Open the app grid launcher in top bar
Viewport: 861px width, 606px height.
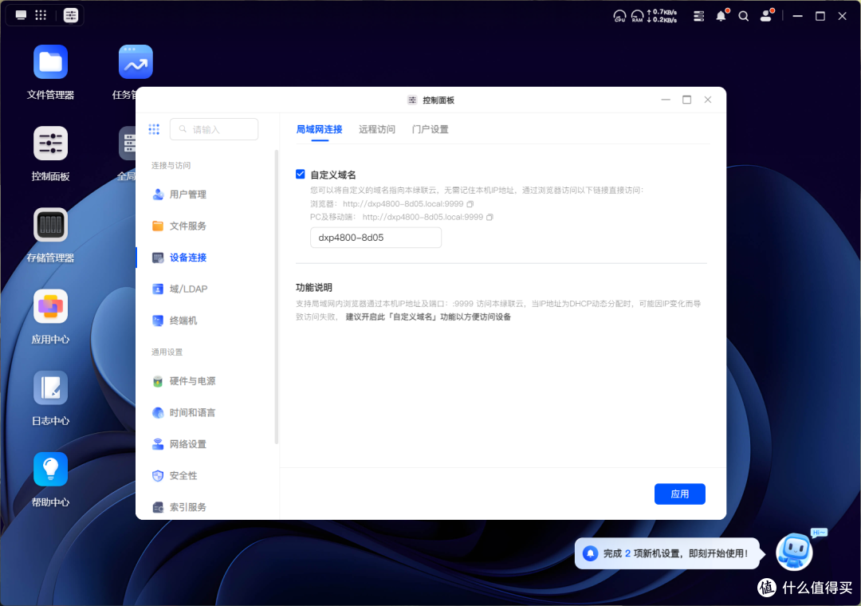pyautogui.click(x=41, y=15)
